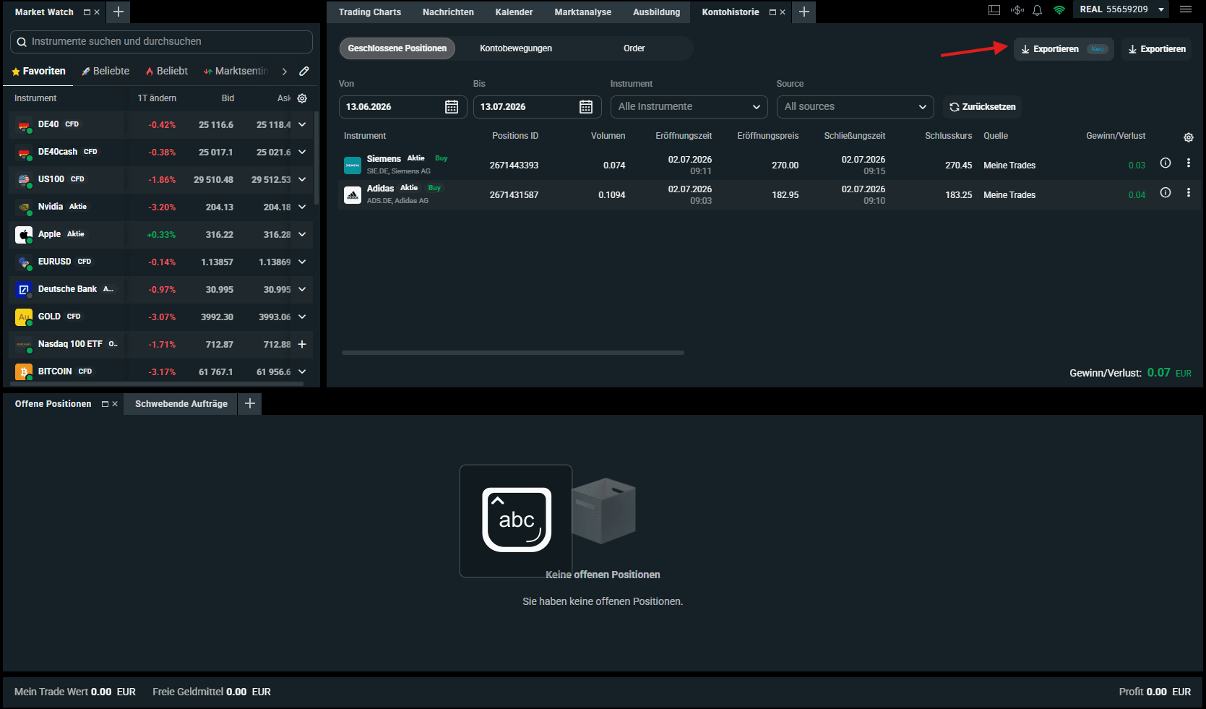Click the GOLD instrument icon

click(24, 317)
